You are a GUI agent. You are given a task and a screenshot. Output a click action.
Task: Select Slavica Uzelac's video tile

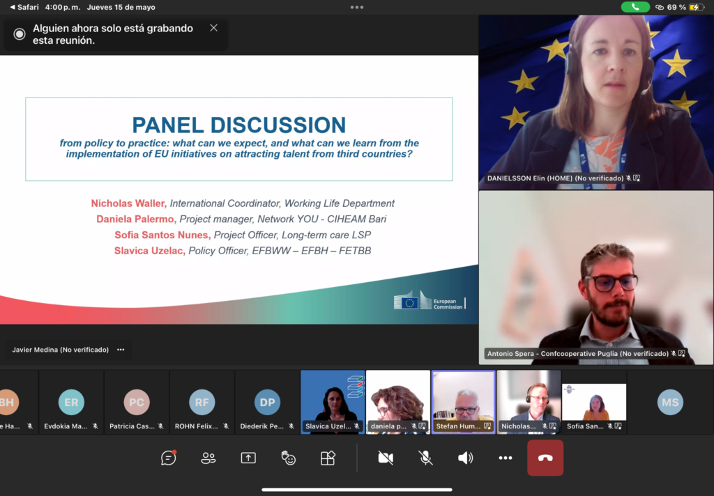coord(333,402)
